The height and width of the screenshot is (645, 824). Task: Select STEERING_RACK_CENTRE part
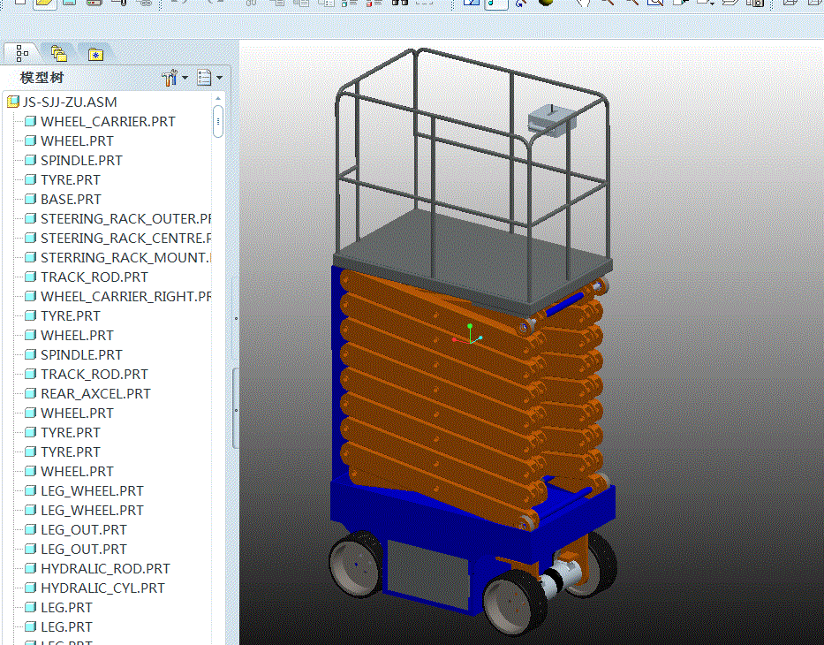click(117, 239)
